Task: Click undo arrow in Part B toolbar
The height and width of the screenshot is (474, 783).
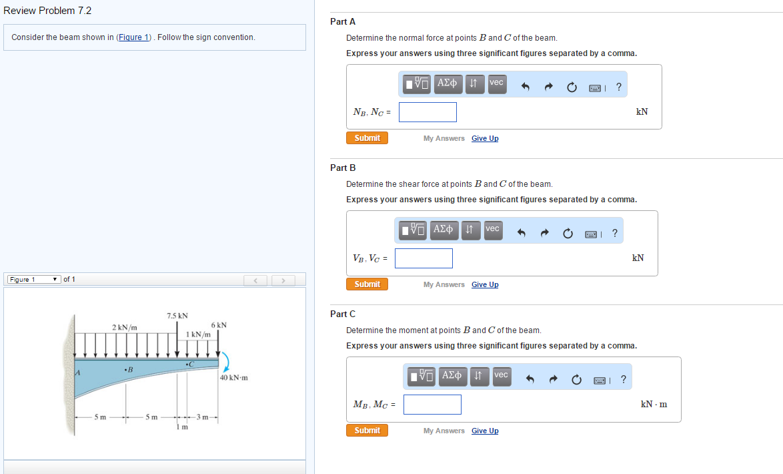Action: point(522,233)
